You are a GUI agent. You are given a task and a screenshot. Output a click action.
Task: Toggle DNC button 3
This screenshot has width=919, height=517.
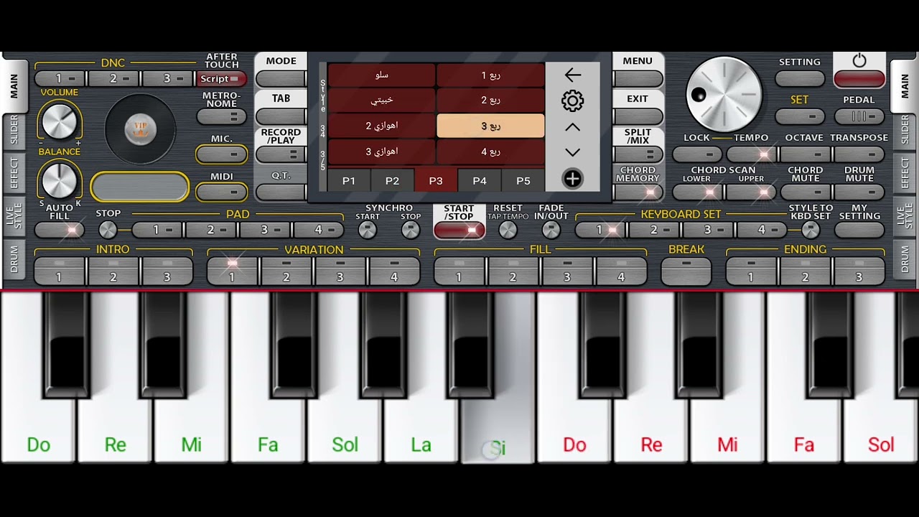tap(168, 78)
